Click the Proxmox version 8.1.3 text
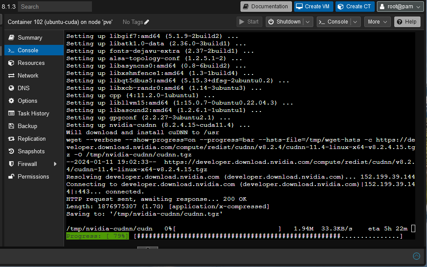The height and width of the screenshot is (267, 427). coord(9,7)
